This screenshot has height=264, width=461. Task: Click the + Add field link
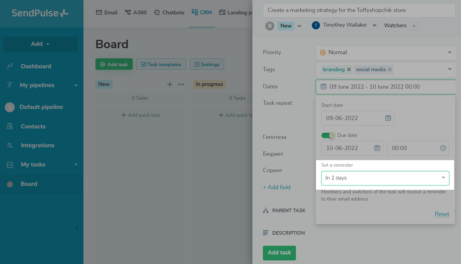coord(277,187)
